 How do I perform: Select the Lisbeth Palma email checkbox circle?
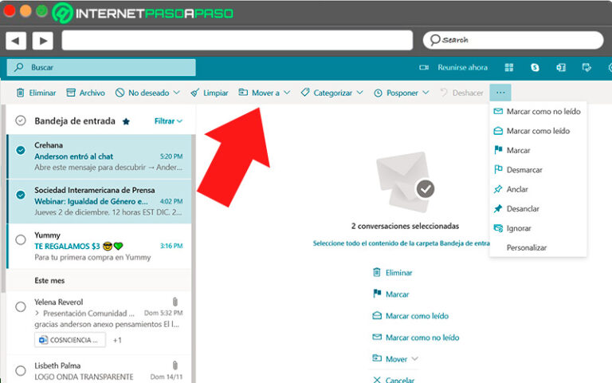(21, 370)
